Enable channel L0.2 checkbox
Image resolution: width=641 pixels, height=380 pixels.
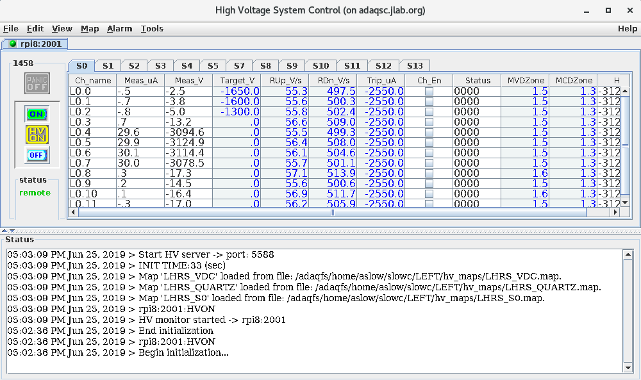click(x=429, y=112)
